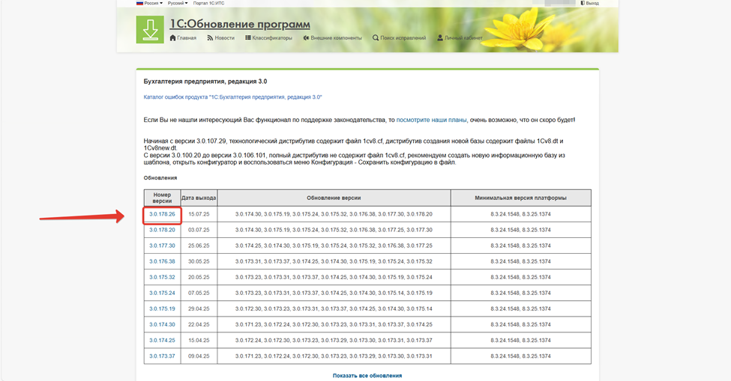Open version 3.0.175.19 link

[x=162, y=309]
